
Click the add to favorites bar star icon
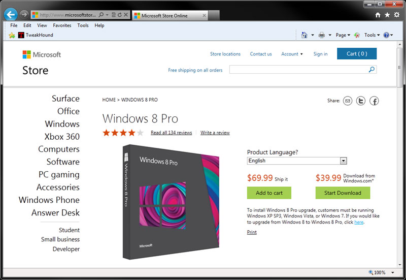(x=12, y=35)
